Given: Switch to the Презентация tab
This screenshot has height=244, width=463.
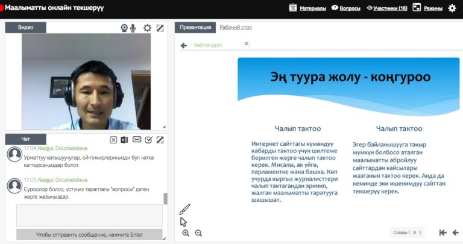Looking at the screenshot, I should [x=195, y=27].
